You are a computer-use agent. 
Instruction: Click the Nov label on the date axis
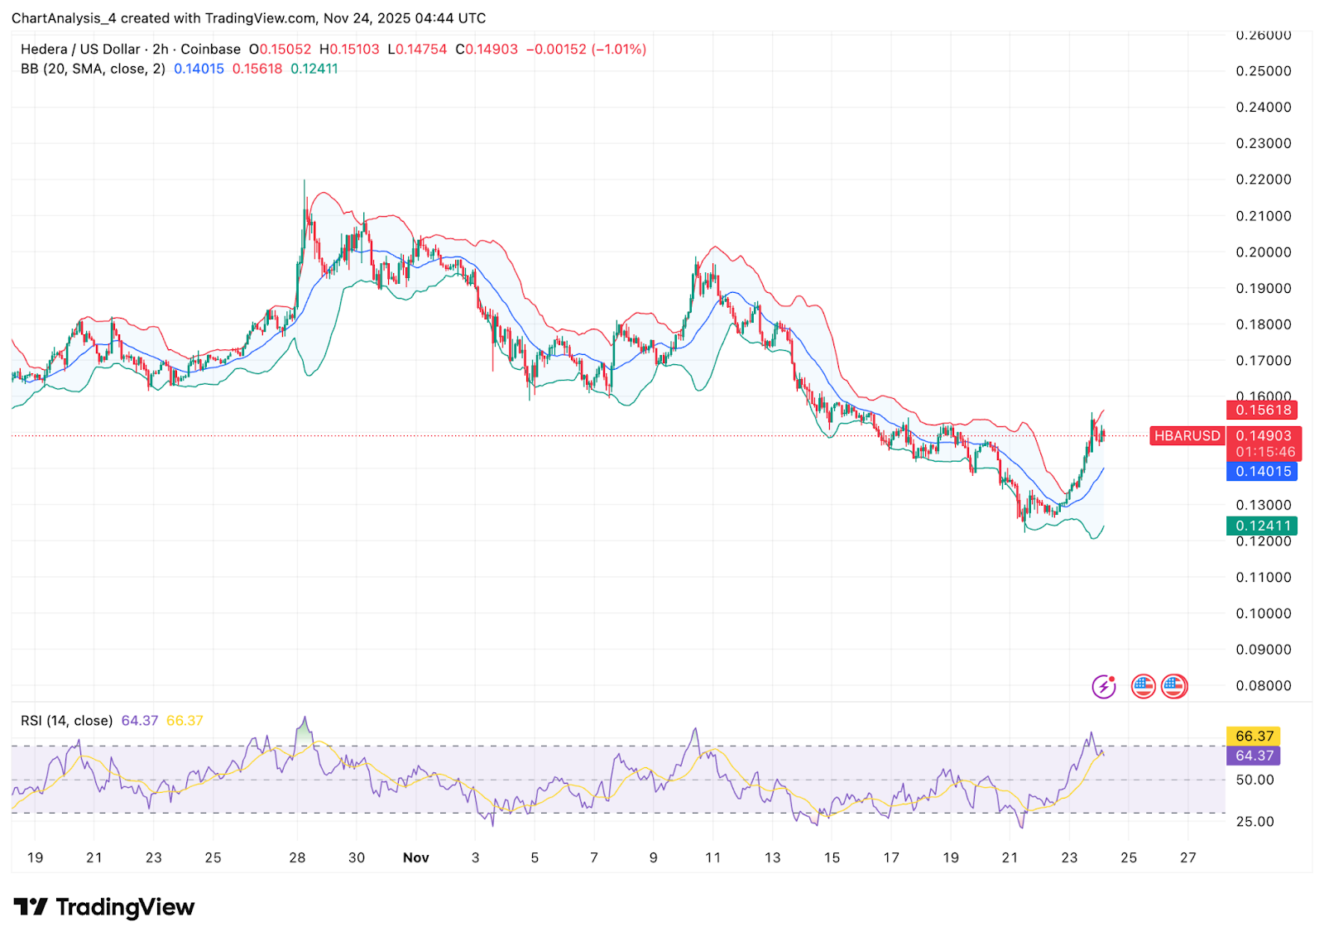(415, 857)
